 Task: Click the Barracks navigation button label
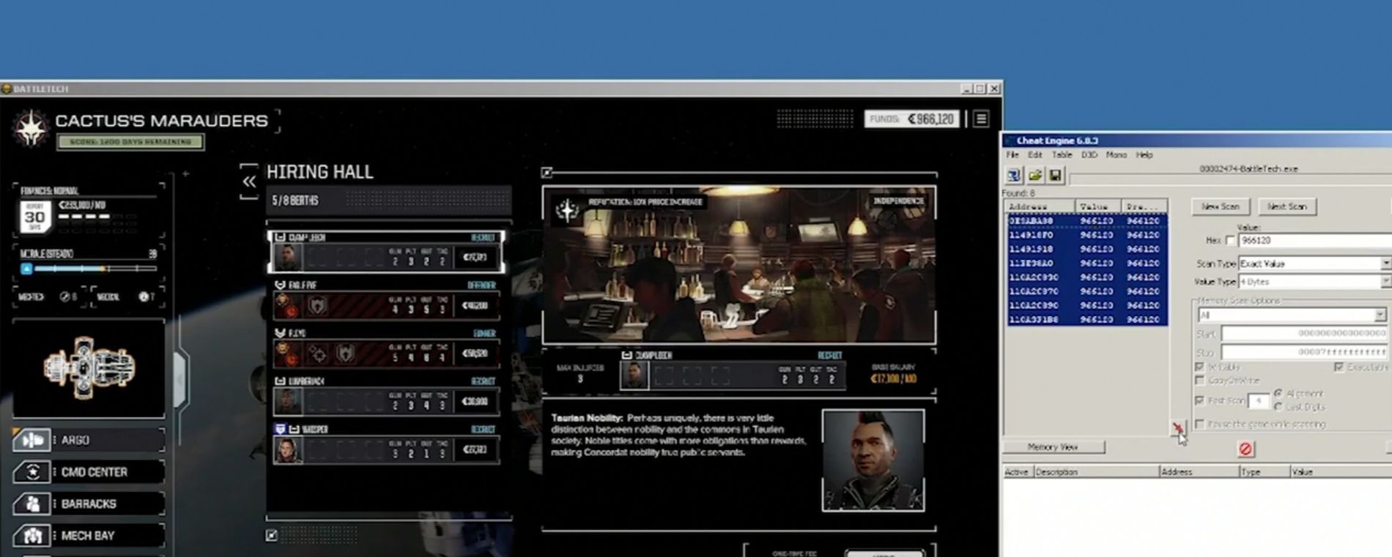pyautogui.click(x=89, y=504)
